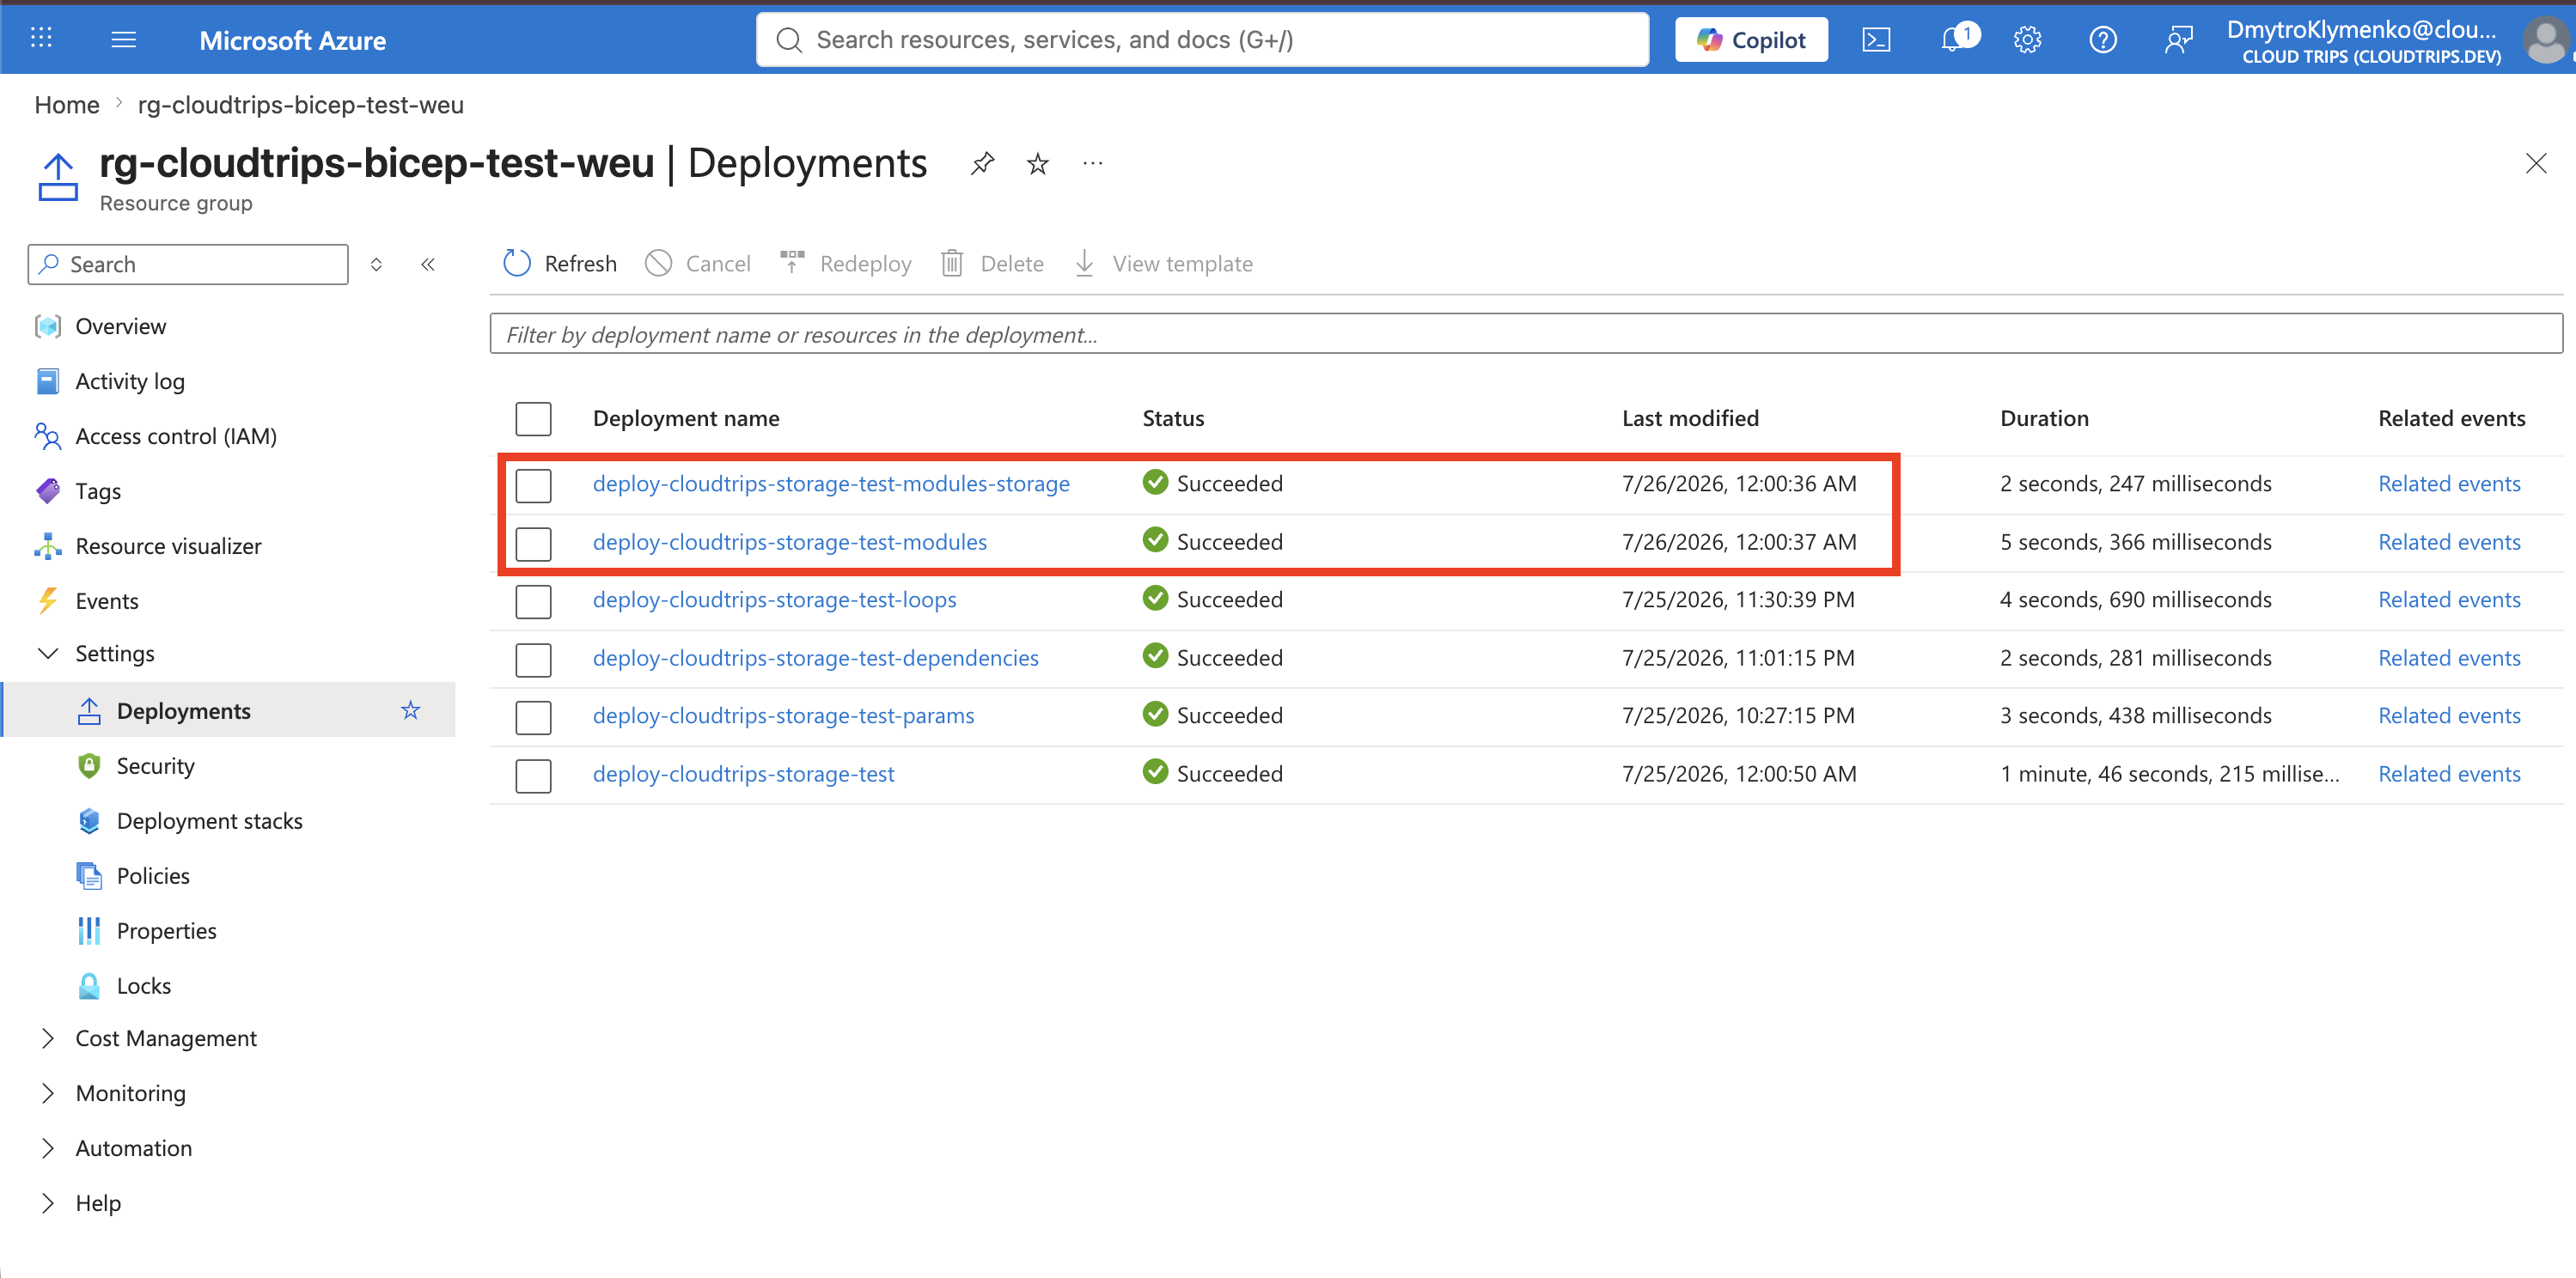The width and height of the screenshot is (2576, 1278).
Task: Add the resource group to favorites
Action: 1038,163
